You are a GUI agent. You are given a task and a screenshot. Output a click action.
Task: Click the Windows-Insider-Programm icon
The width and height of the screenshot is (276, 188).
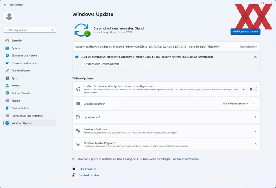78,144
